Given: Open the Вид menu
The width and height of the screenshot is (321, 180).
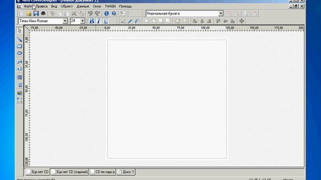Looking at the screenshot, I should coord(54,6).
